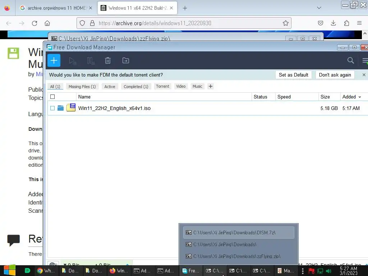Click the snail speed mode icon
This screenshot has width=368, height=276.
(54, 263)
